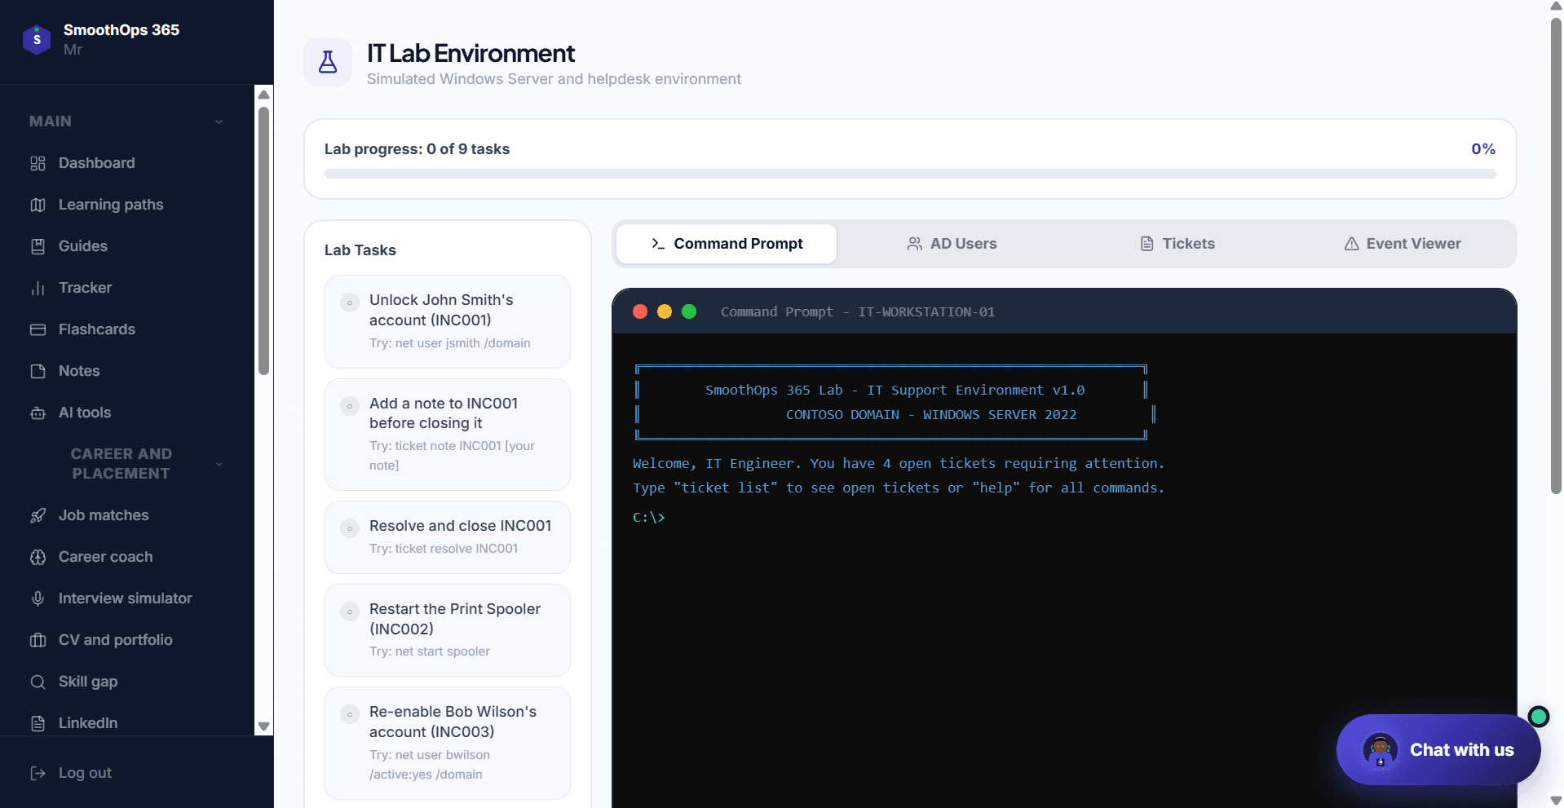Click the Chat with us button
The width and height of the screenshot is (1564, 808).
(x=1438, y=750)
